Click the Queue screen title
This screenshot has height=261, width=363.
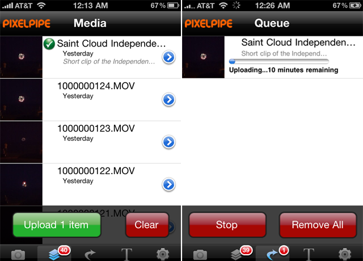coord(272,23)
